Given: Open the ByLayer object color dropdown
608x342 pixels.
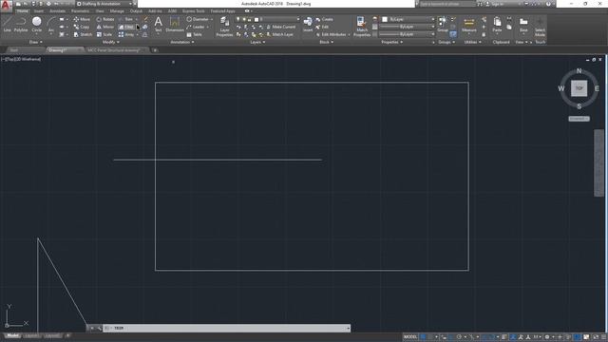Looking at the screenshot, I should pyautogui.click(x=408, y=19).
